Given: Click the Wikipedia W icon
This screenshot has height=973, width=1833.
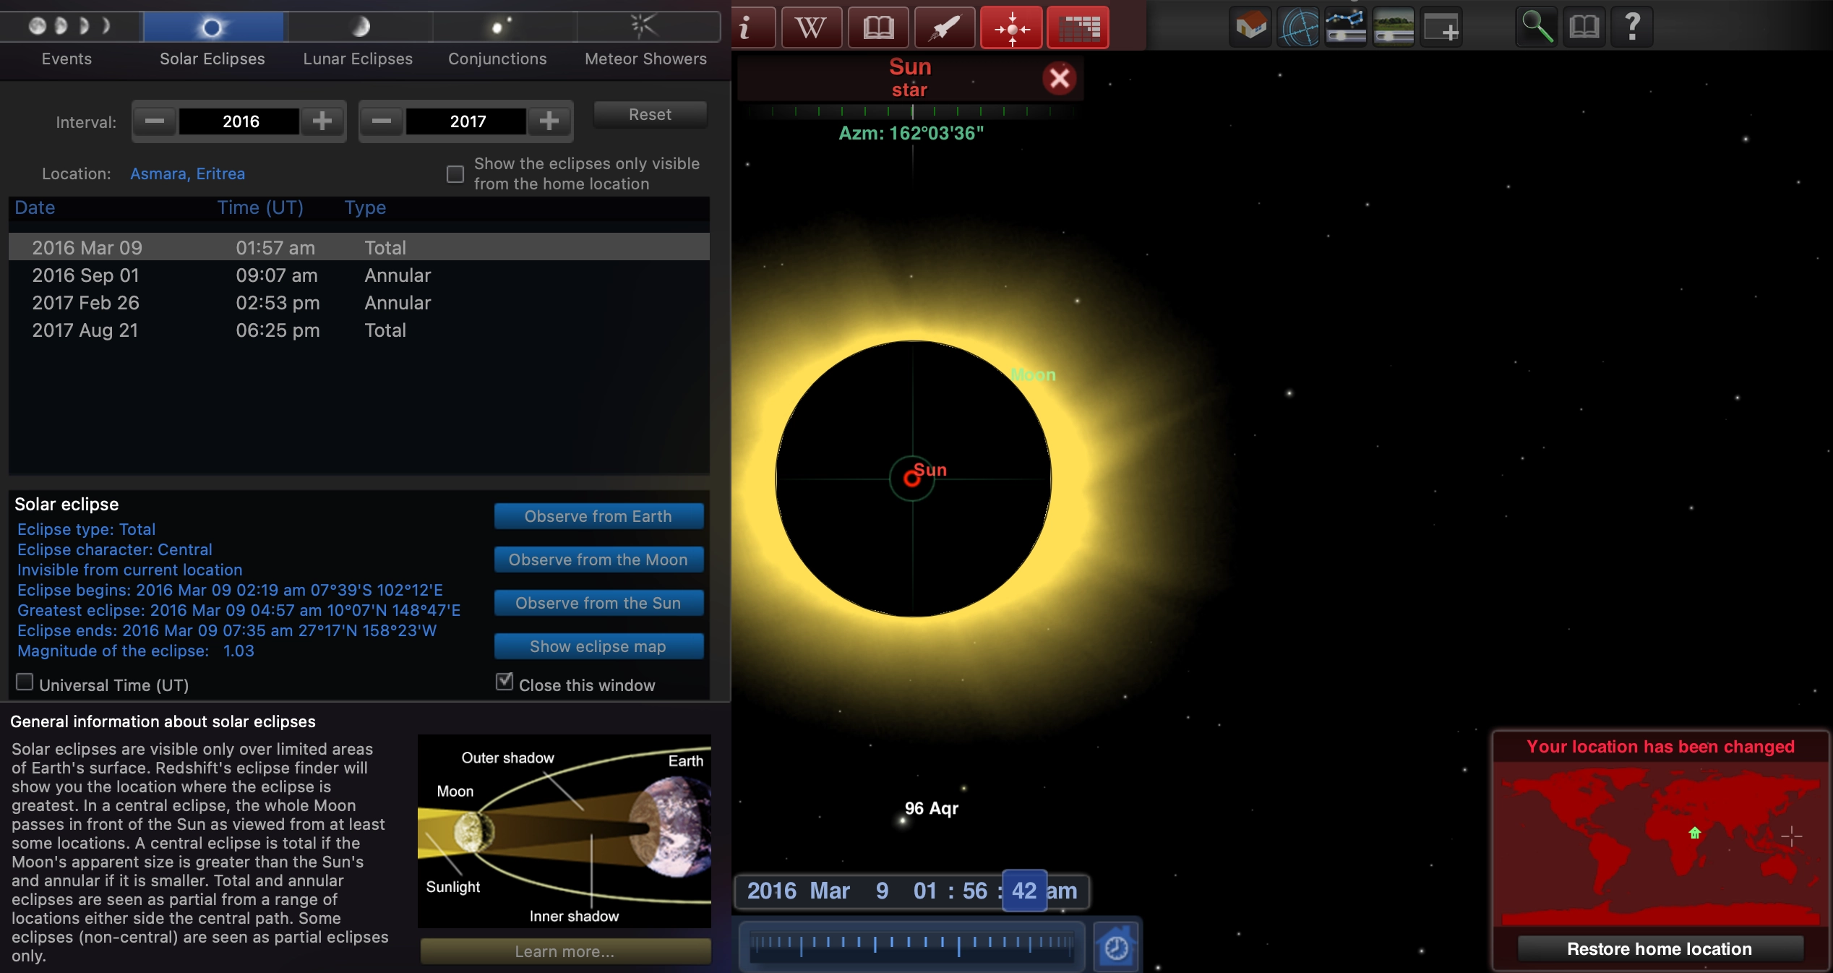Looking at the screenshot, I should 811,27.
